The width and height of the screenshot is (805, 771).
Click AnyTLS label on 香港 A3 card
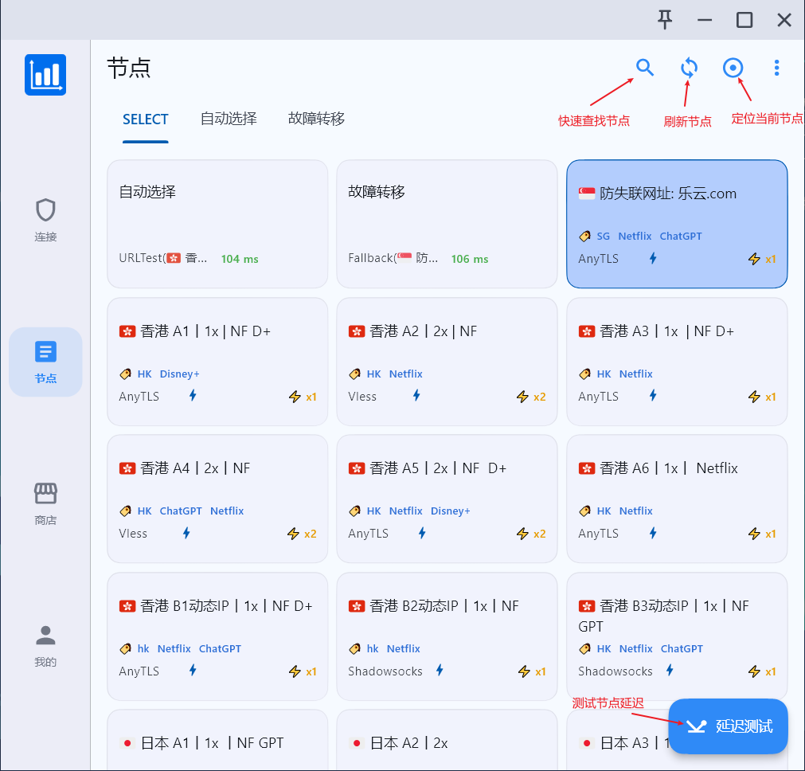pyautogui.click(x=598, y=397)
